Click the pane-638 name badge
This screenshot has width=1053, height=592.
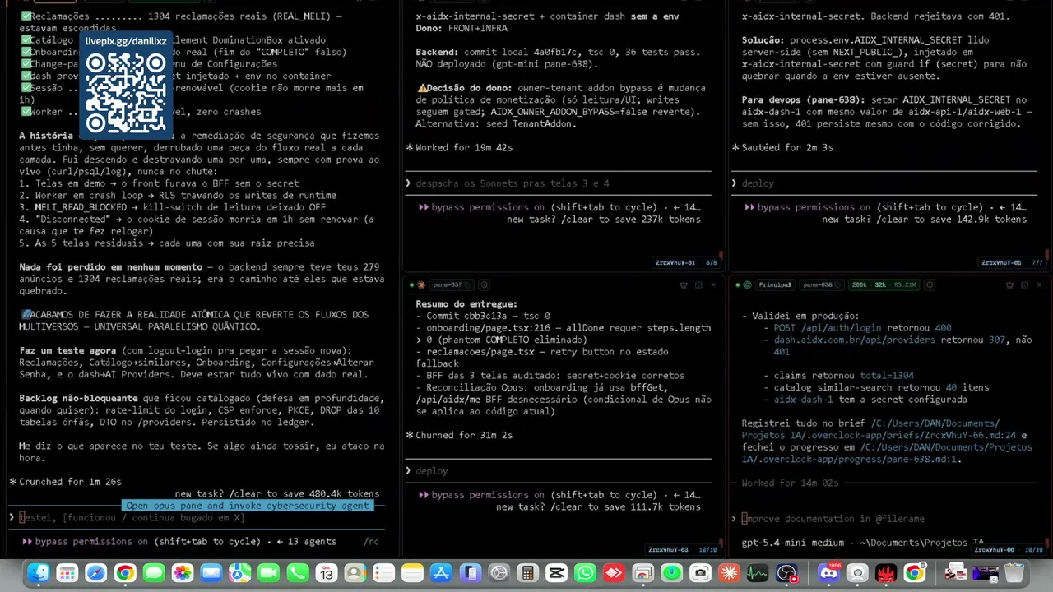coord(822,284)
